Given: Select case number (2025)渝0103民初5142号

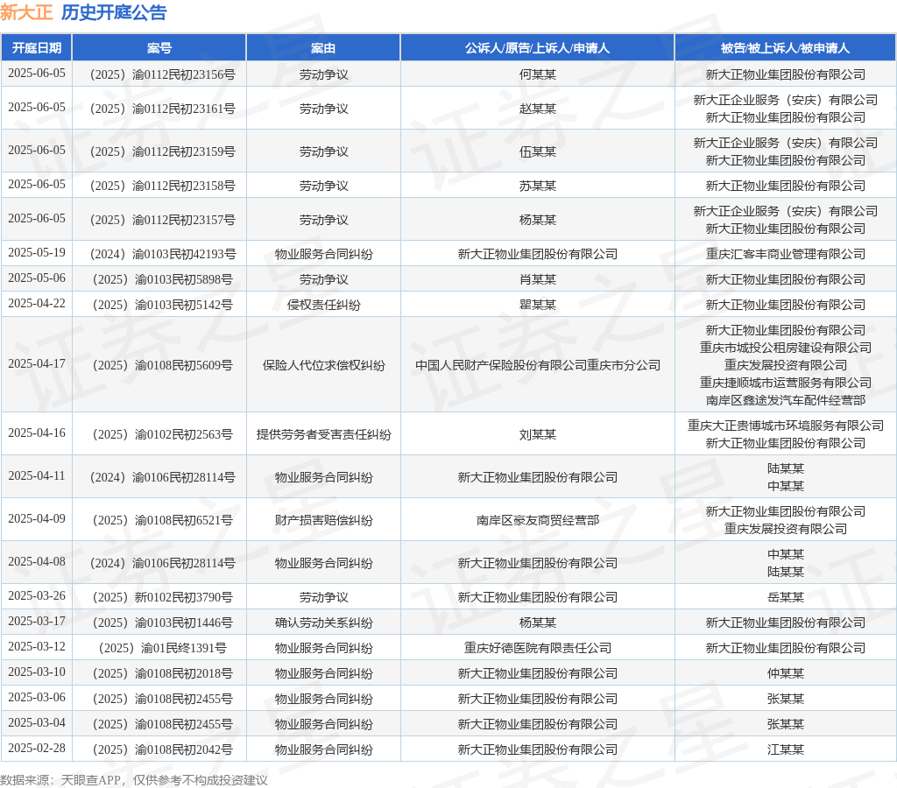Looking at the screenshot, I should point(162,305).
